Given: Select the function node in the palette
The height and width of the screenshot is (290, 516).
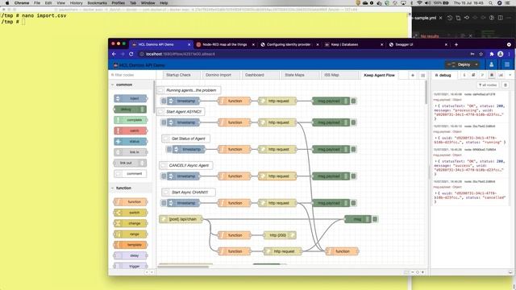Looking at the screenshot, I should (131, 202).
